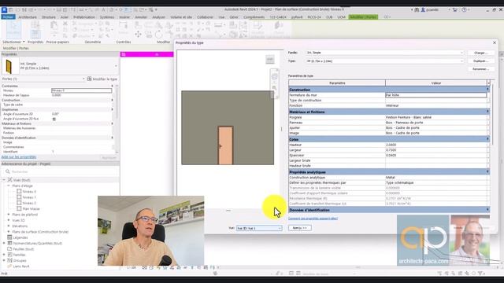Click the Vues (tout) views icon
The height and width of the screenshot is (283, 504).
[10, 180]
